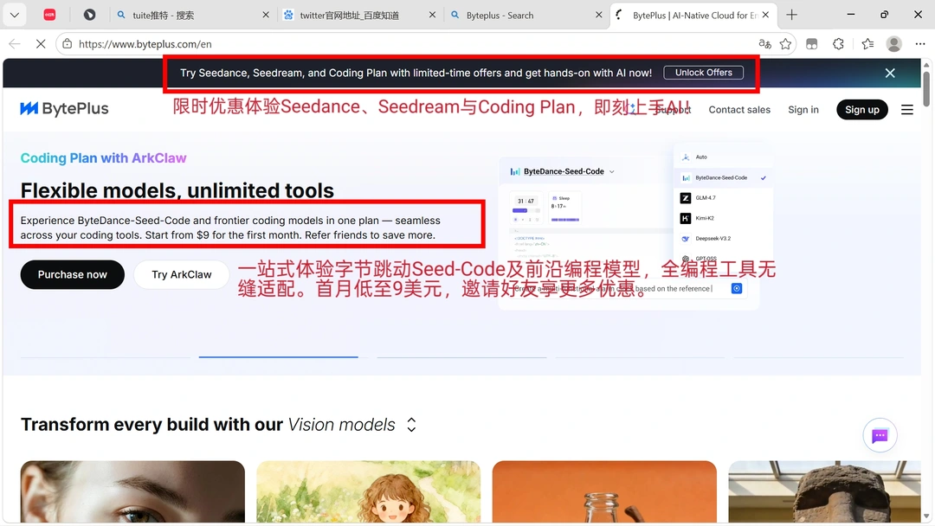
Task: Open the close-up eye image thumbnail
Action: [x=132, y=492]
